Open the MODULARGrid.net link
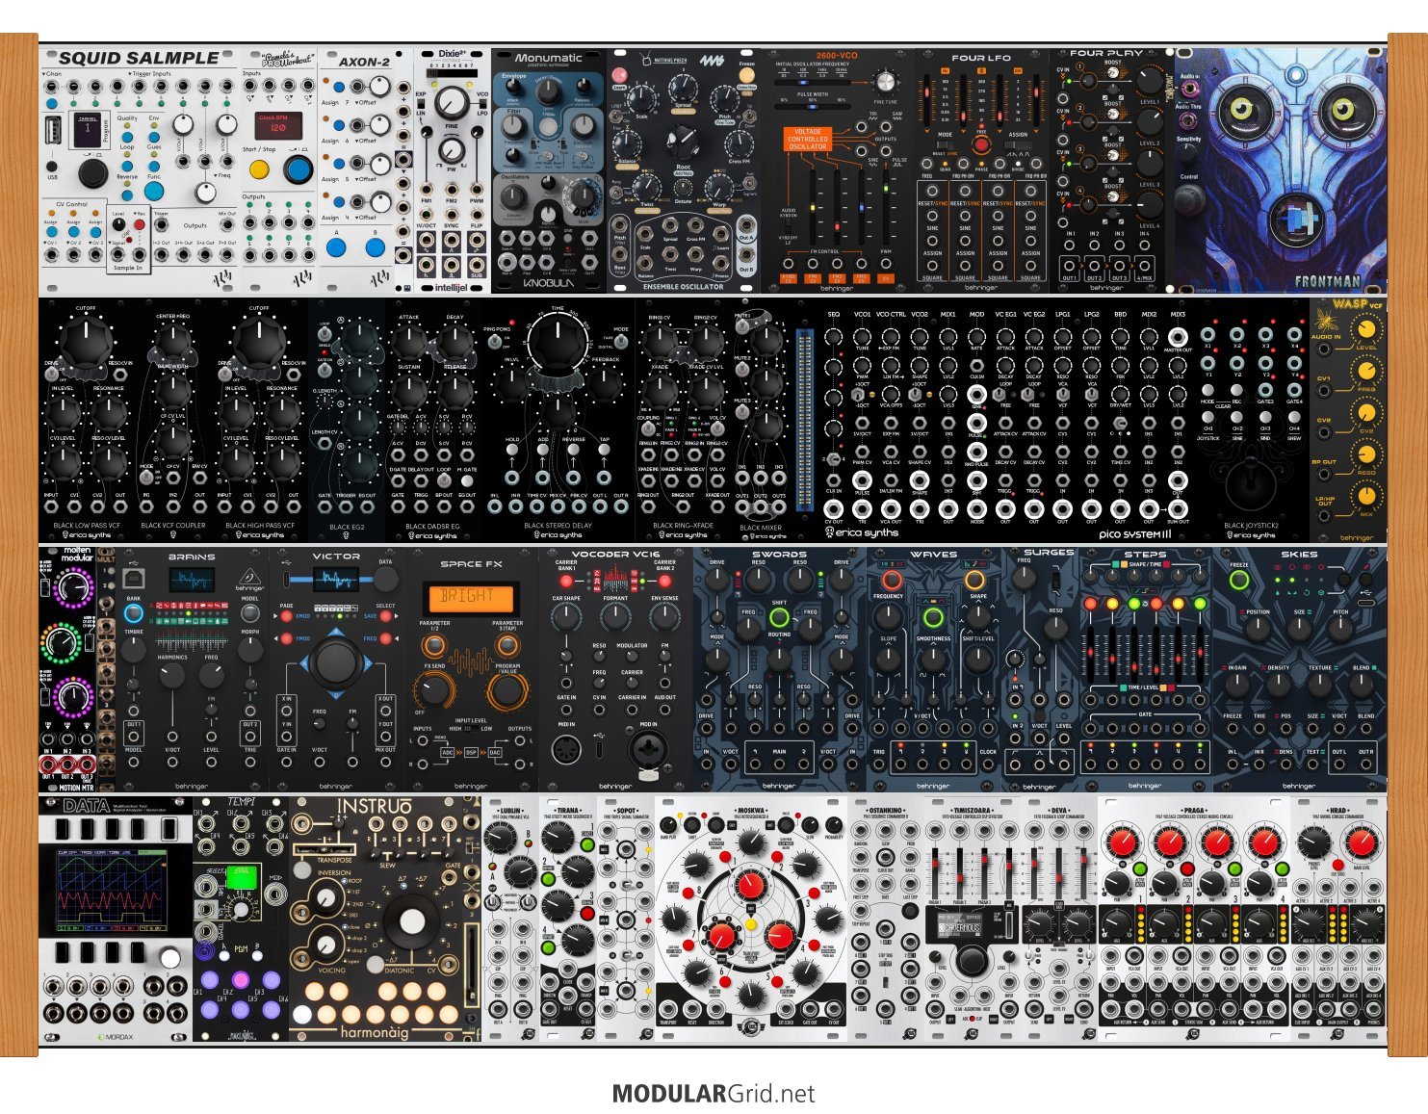Image resolution: width=1428 pixels, height=1114 pixels. [714, 1093]
